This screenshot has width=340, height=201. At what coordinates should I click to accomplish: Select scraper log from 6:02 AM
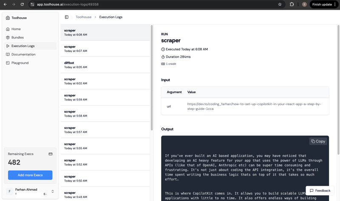pyautogui.click(x=105, y=81)
